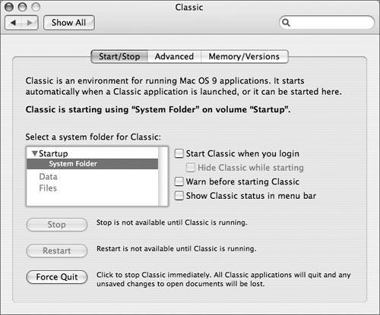This screenshot has height=315, width=380.
Task: Click the Restart button
Action: coord(57,250)
